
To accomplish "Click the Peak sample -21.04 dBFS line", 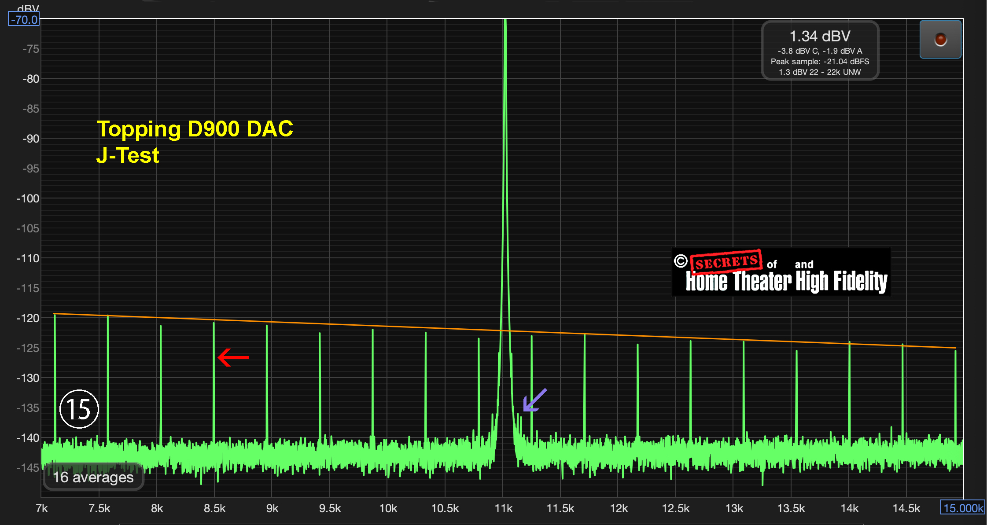I will tap(820, 62).
